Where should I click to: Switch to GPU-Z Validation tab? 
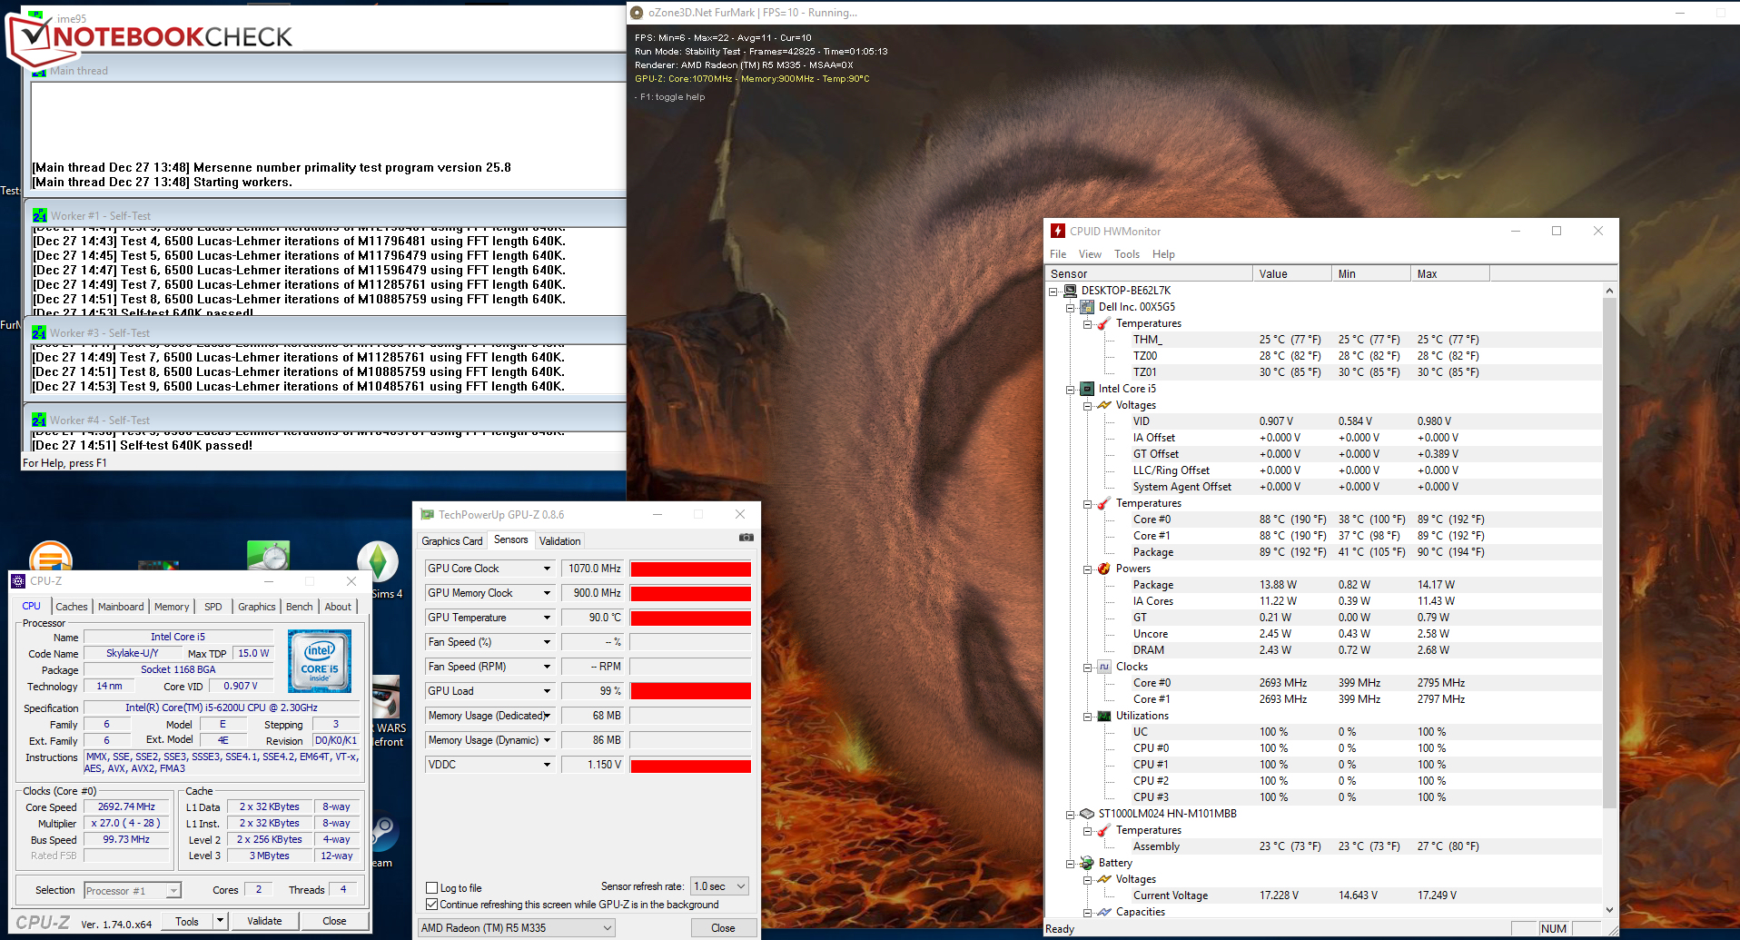[x=559, y=541]
